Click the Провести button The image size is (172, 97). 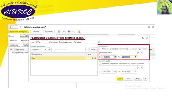(49, 32)
